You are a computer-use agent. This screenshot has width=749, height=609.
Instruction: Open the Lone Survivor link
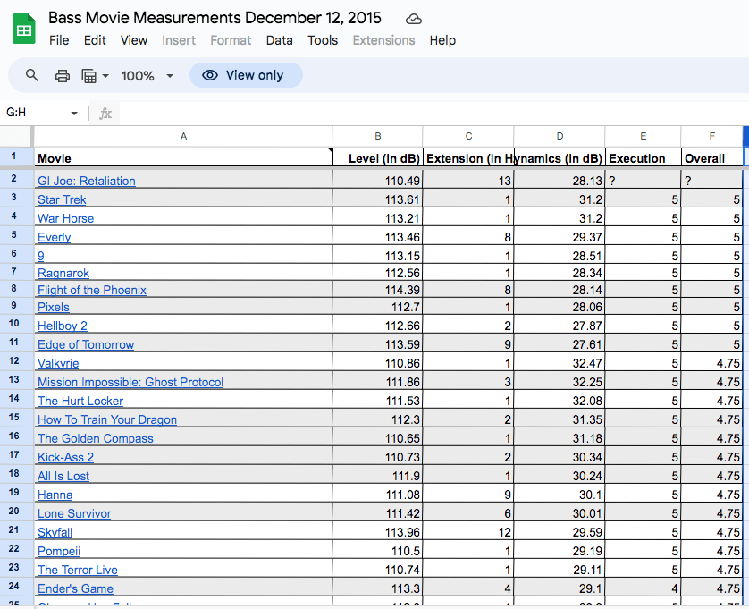(x=74, y=513)
